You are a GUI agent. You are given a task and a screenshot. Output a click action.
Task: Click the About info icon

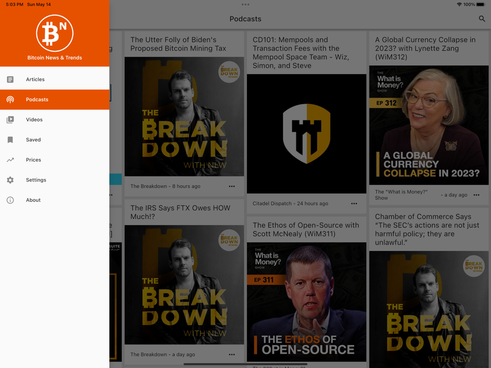tap(10, 200)
